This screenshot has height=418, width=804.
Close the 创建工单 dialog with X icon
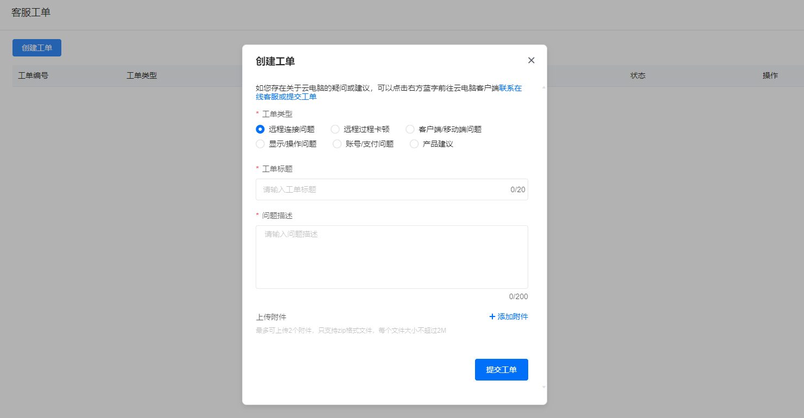click(531, 60)
